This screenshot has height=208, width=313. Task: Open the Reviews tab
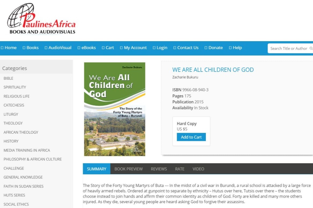(159, 169)
